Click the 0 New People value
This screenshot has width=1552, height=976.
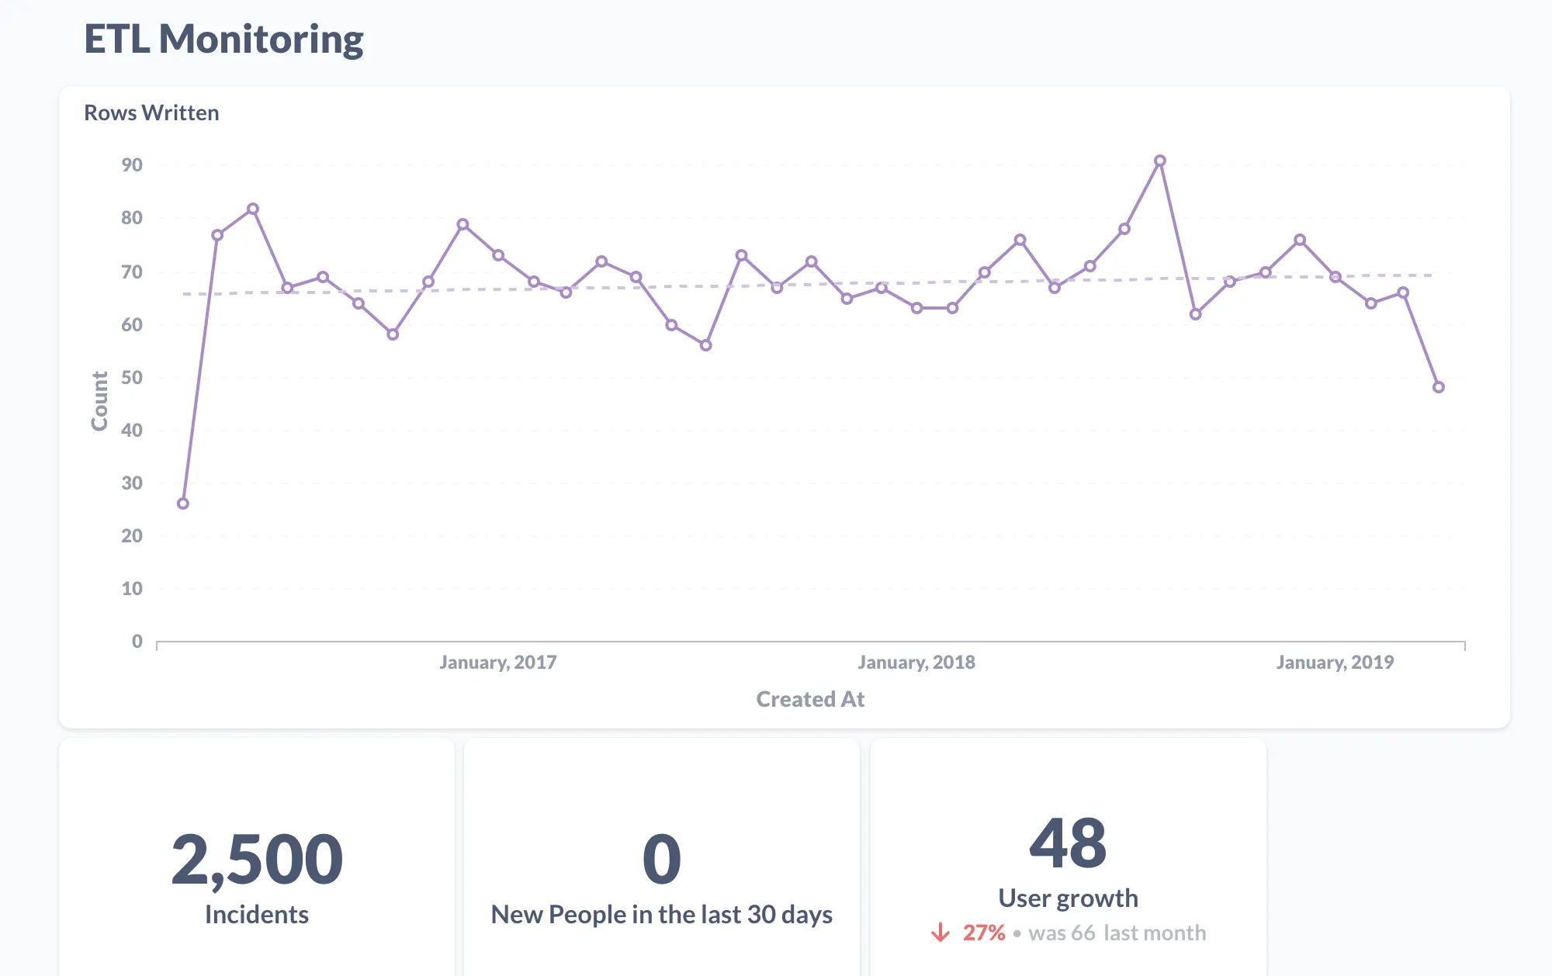pyautogui.click(x=662, y=859)
